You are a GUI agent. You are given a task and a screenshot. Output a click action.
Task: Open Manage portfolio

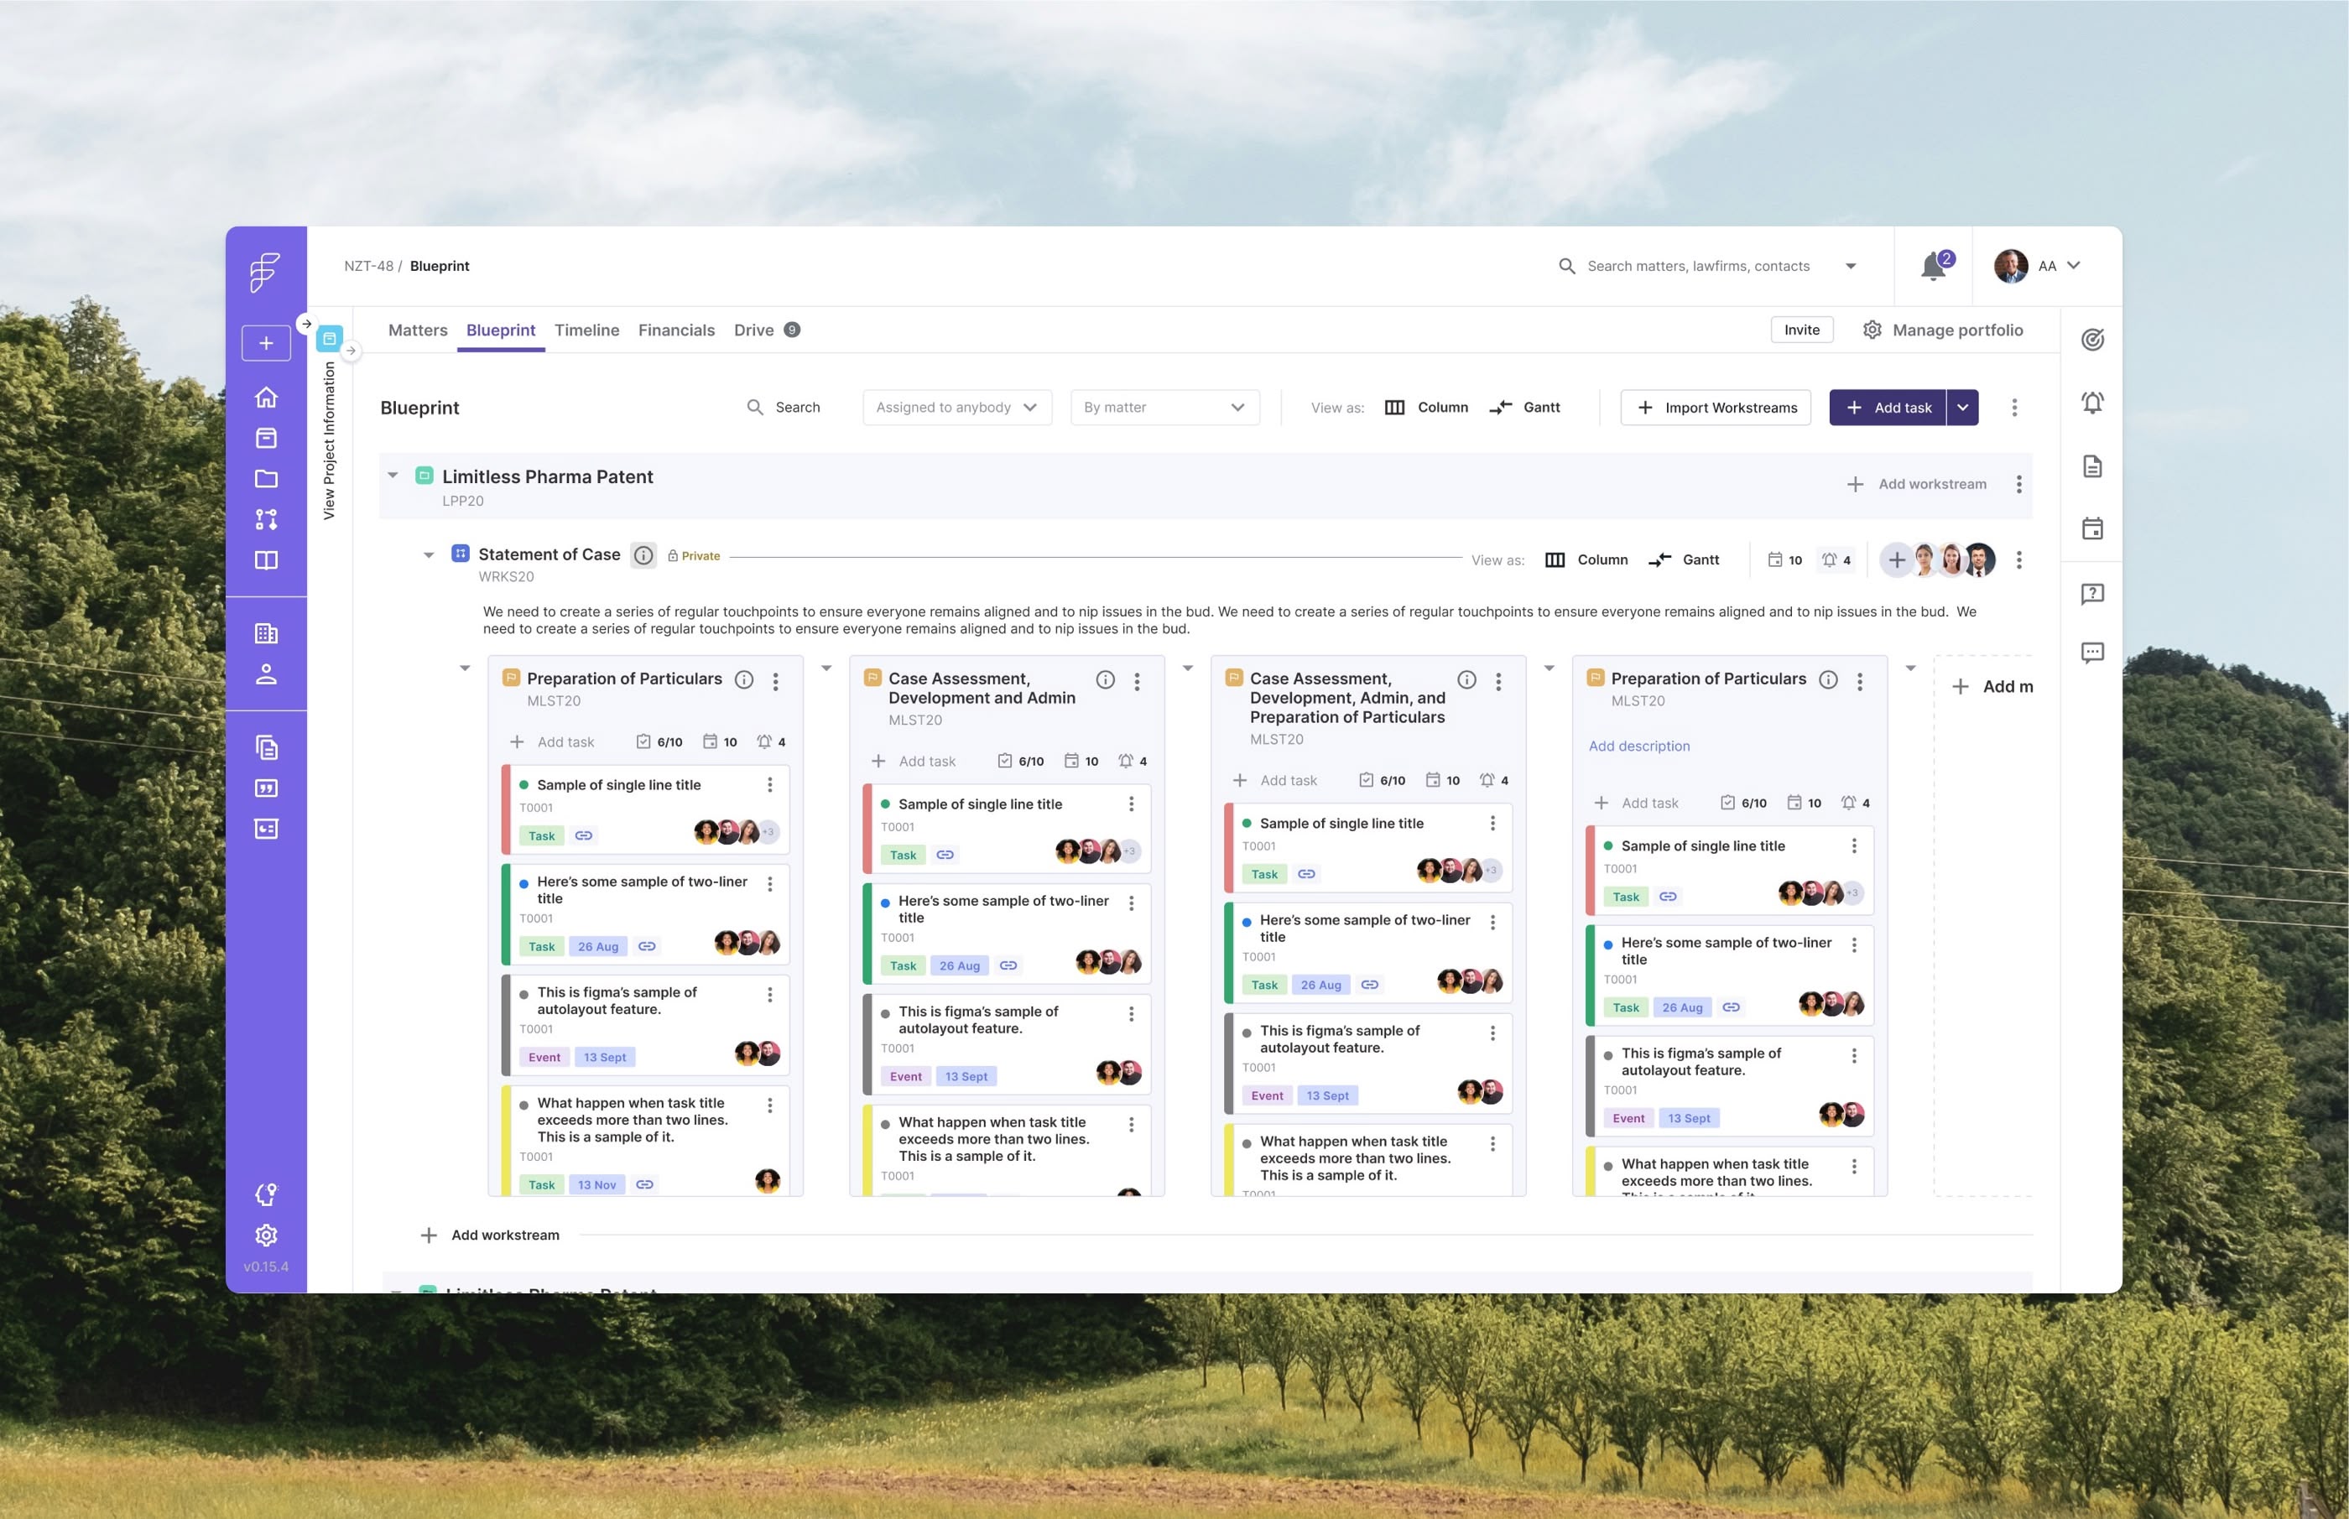point(1942,330)
